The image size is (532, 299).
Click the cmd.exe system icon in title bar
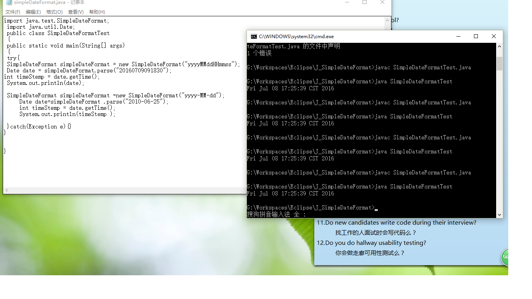click(254, 37)
